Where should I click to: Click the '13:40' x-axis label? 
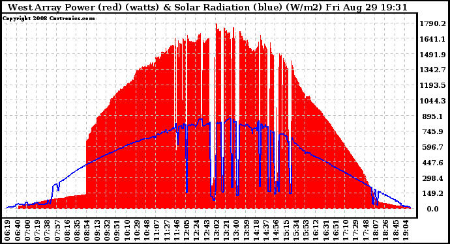tap(236, 230)
